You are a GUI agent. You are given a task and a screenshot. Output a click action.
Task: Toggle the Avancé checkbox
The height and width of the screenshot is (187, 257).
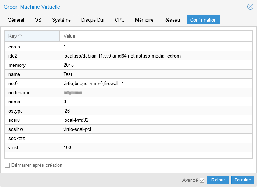point(202,180)
